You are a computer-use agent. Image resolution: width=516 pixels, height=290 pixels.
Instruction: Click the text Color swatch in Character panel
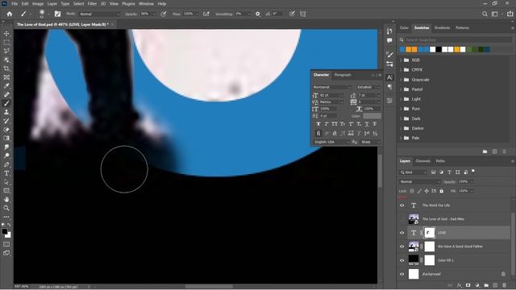372,116
